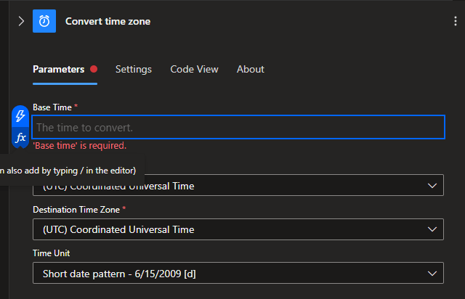Open the fx expression editor icon
The height and width of the screenshot is (299, 465).
20,137
